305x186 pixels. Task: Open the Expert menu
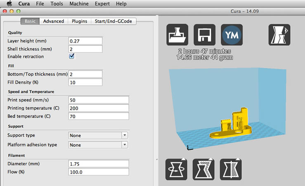pos(102,4)
